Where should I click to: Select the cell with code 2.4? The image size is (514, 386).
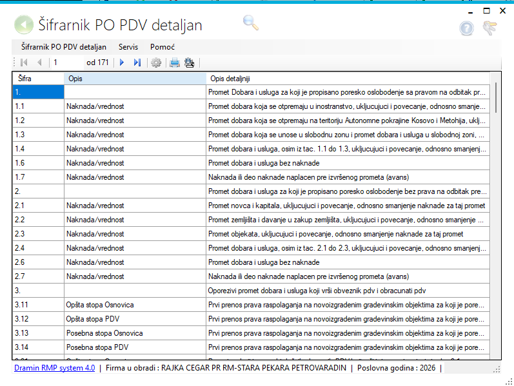coord(38,248)
